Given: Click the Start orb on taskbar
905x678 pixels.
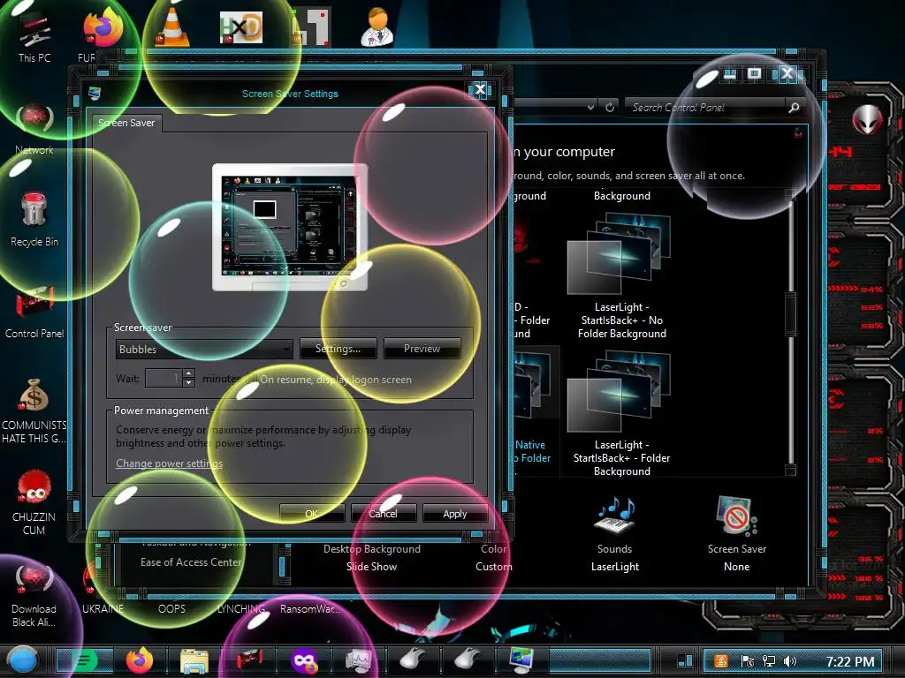Looking at the screenshot, I should 23,660.
